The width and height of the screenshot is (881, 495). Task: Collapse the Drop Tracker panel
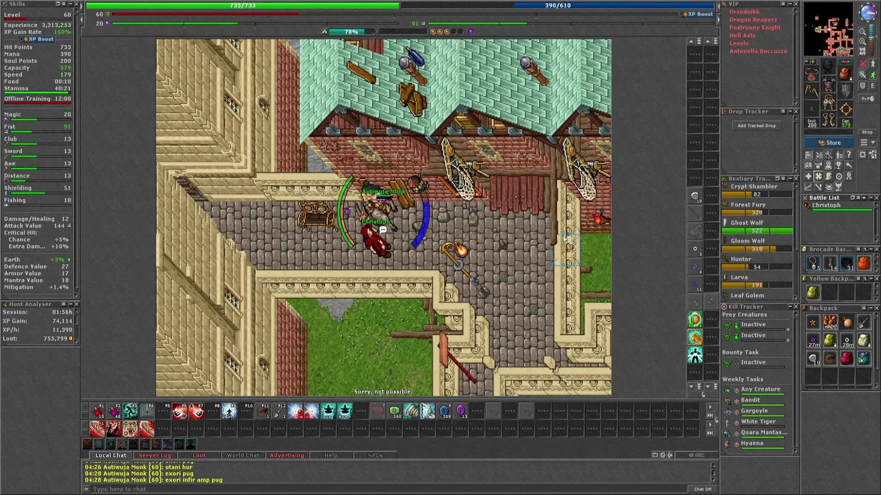tap(790, 111)
